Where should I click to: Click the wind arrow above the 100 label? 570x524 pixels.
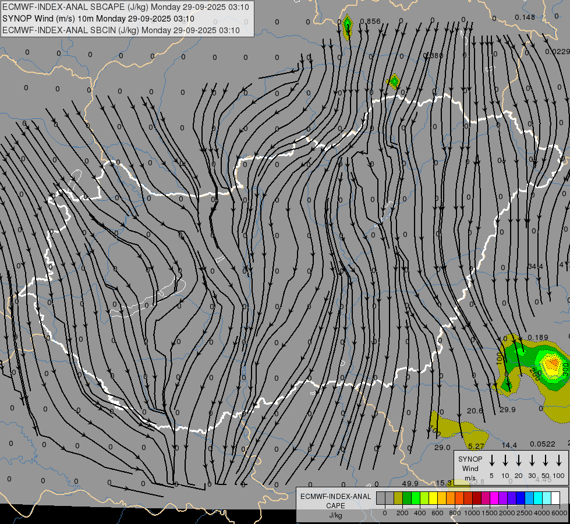click(x=559, y=461)
